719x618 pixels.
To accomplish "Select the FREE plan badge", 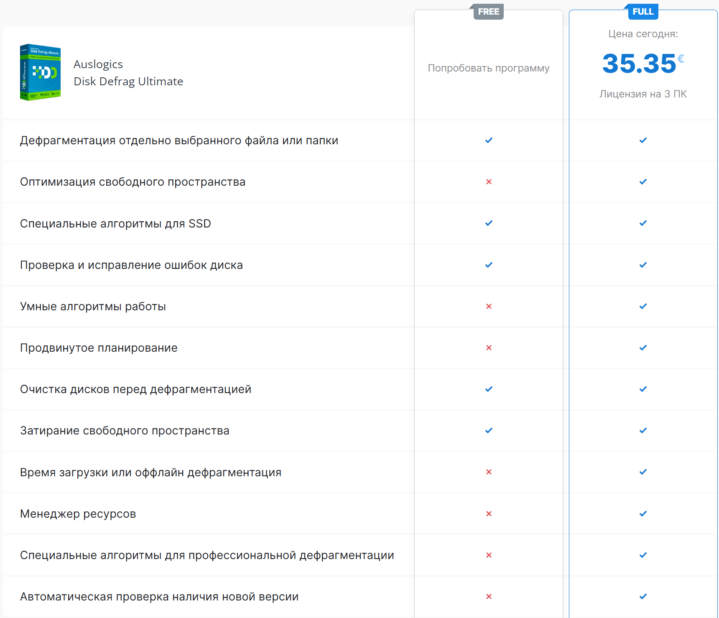I will click(488, 12).
